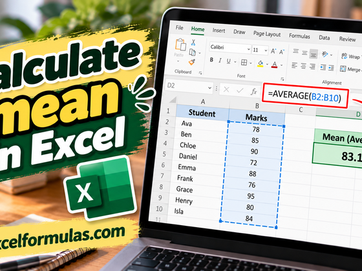
Task: Expand the Borders options arrow
Action: tap(251, 63)
